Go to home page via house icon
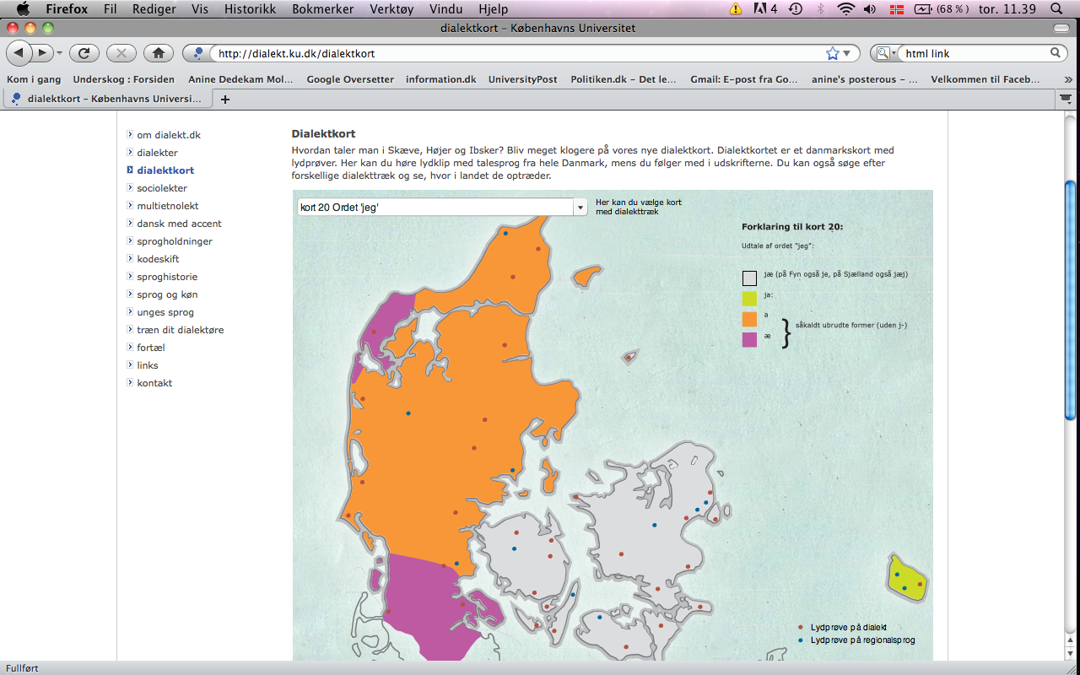 pyautogui.click(x=158, y=53)
